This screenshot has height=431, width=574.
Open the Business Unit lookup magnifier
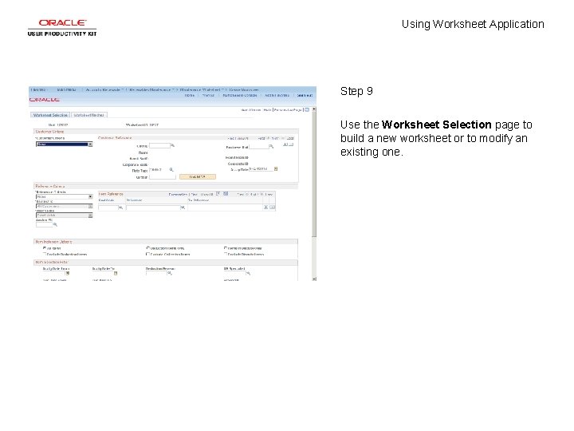[271, 147]
